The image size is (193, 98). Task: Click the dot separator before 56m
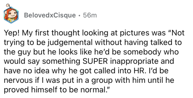(79, 16)
